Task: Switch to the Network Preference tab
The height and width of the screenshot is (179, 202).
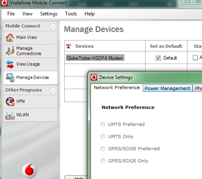Action: 117,87
